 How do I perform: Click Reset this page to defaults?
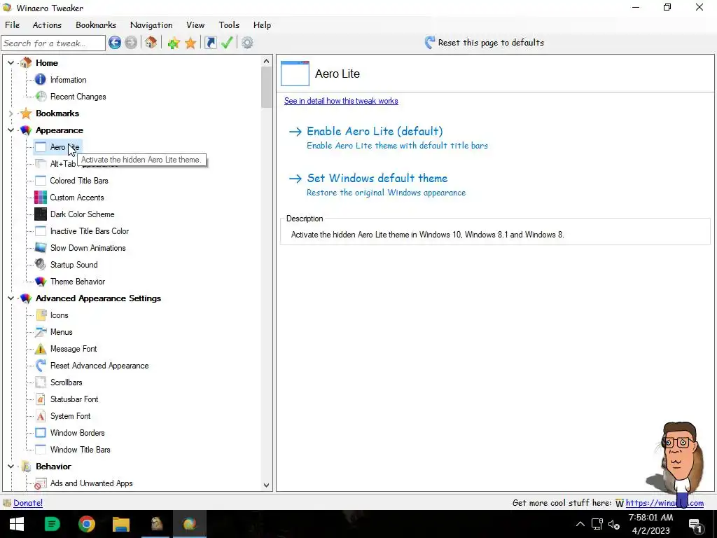485,43
